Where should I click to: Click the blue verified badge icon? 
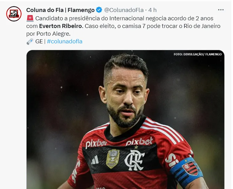99,10
